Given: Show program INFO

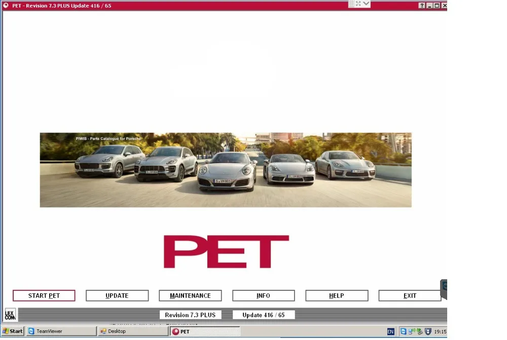Looking at the screenshot, I should pyautogui.click(x=263, y=295).
